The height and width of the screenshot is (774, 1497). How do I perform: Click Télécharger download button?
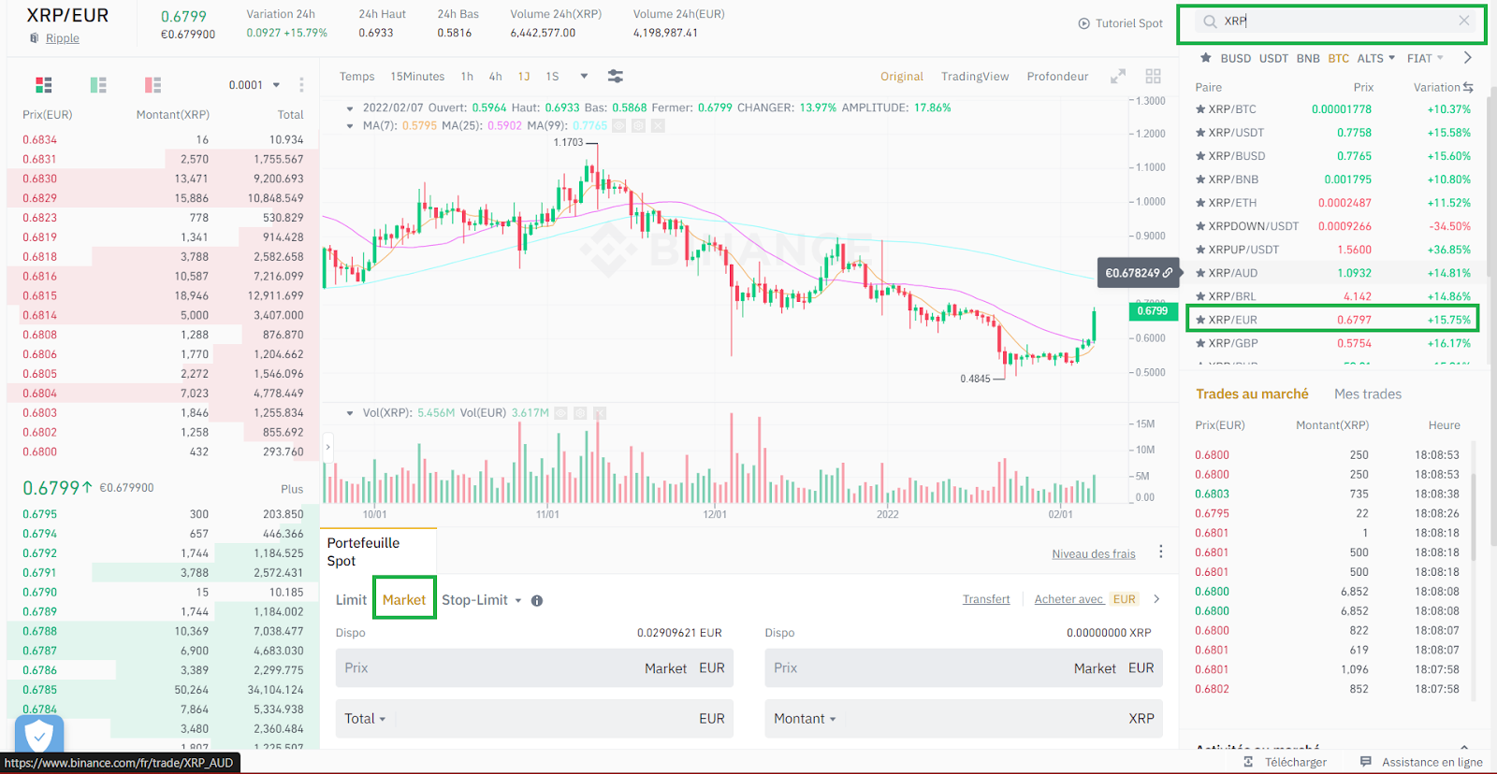(1286, 762)
